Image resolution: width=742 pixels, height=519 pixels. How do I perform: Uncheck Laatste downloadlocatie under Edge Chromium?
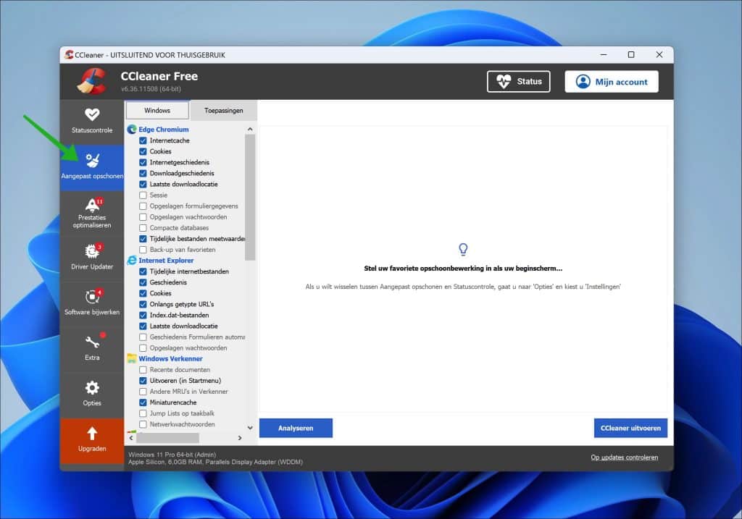coord(143,184)
